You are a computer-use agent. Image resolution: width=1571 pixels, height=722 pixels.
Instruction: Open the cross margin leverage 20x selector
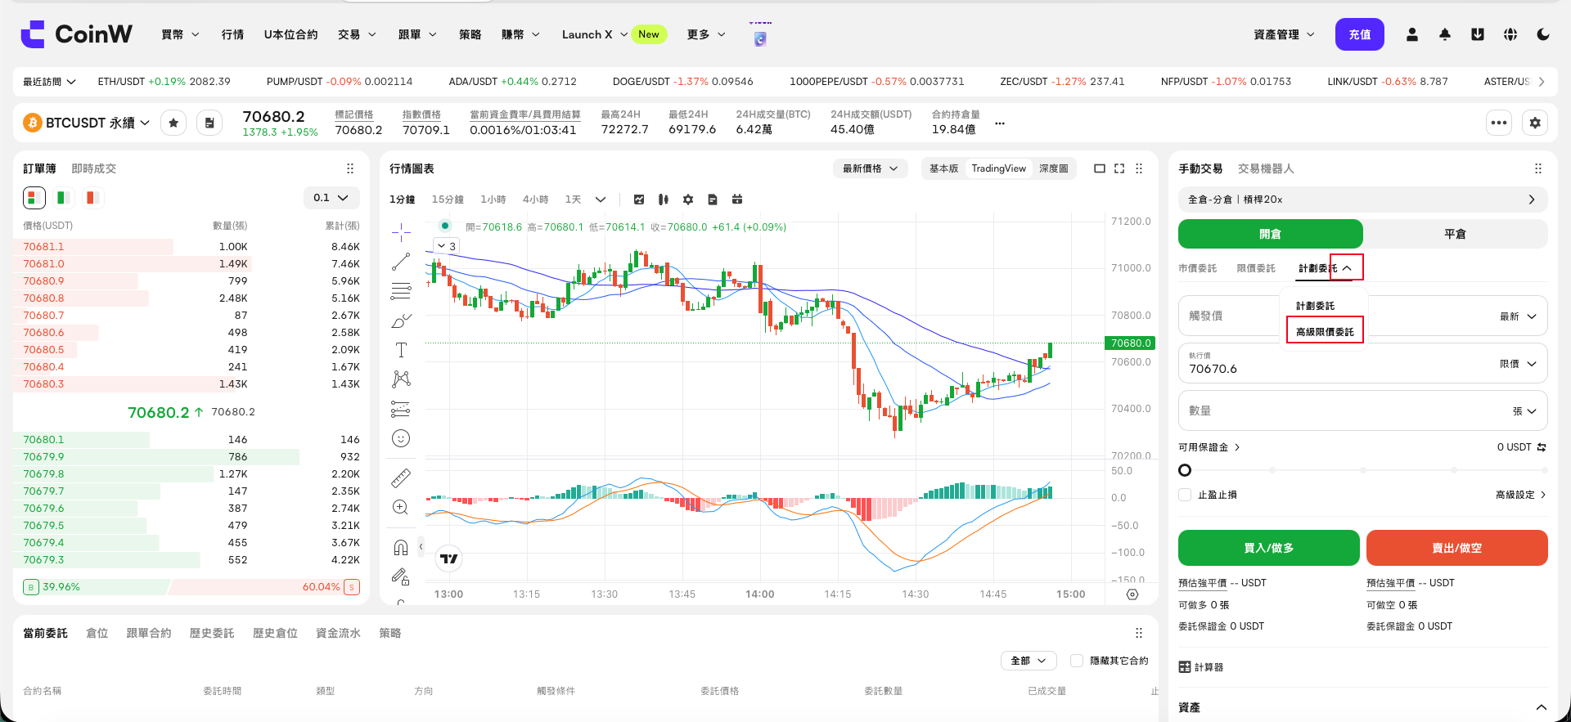point(1362,200)
